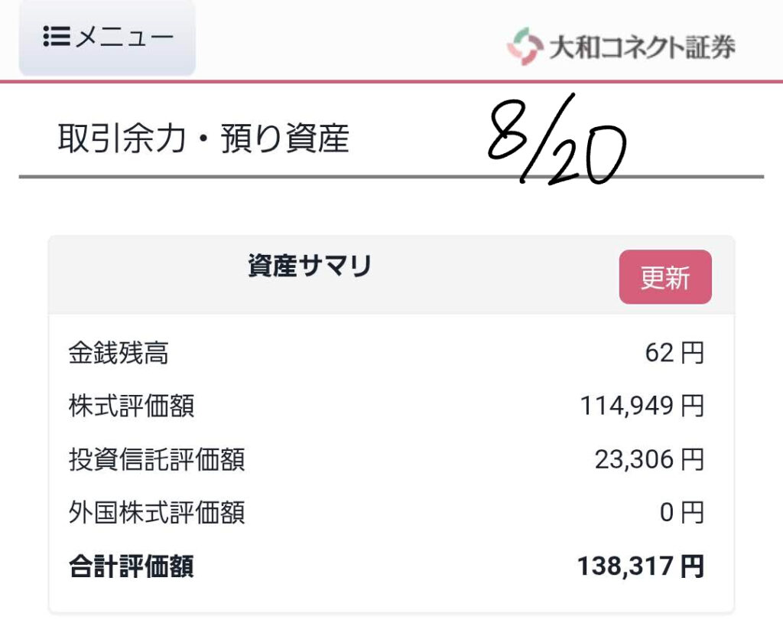
Task: Click the handwritten 8/20 date annotation
Action: coord(557,142)
